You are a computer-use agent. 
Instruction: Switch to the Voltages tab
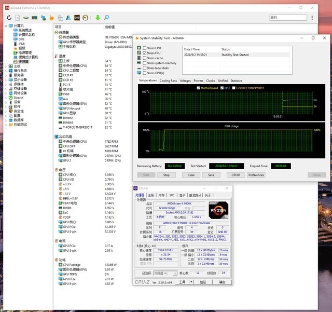click(x=185, y=81)
